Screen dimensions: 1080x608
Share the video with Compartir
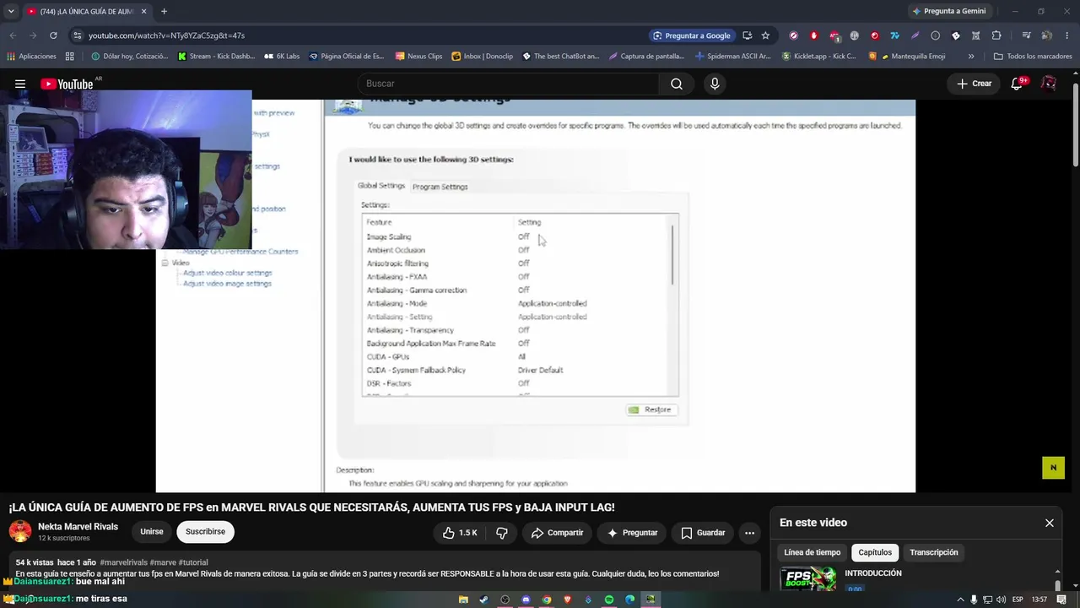[x=557, y=533]
